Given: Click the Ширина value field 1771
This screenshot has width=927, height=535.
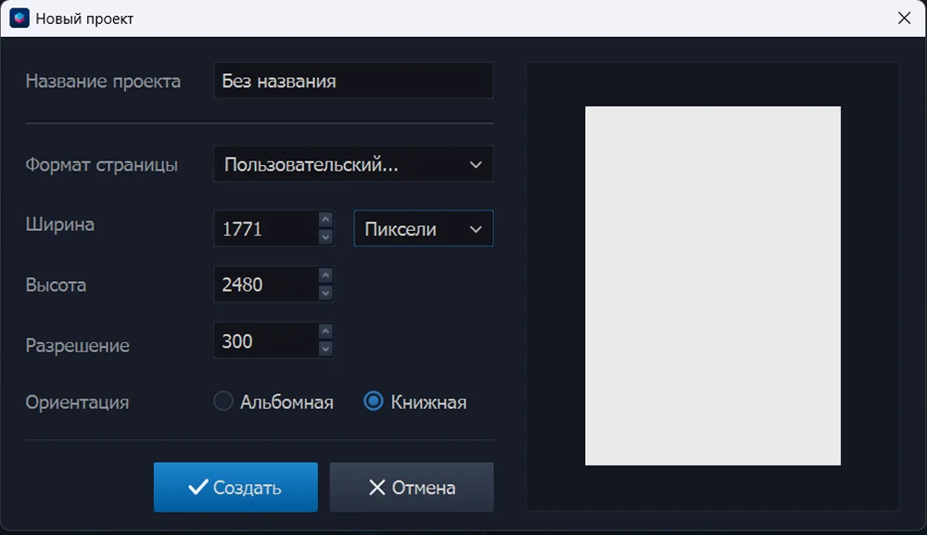Looking at the screenshot, I should [266, 228].
